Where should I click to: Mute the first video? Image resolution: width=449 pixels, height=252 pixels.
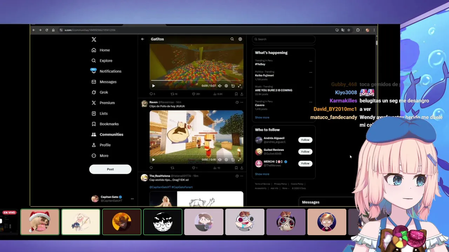click(220, 86)
